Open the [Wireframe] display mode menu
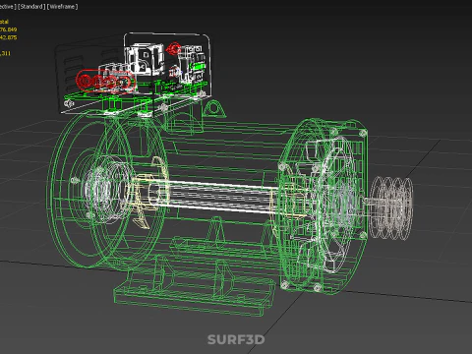The height and width of the screenshot is (354, 472). tap(63, 7)
